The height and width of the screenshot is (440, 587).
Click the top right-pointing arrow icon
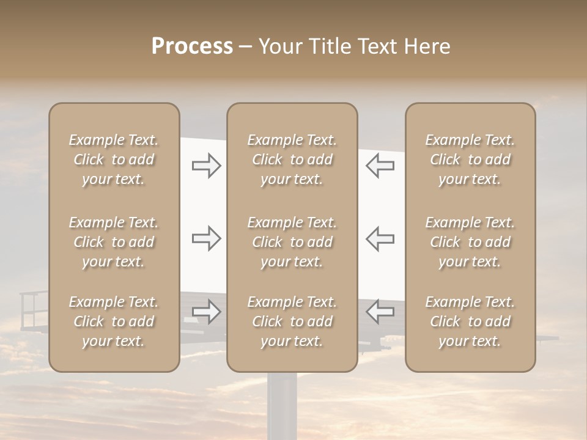pyautogui.click(x=206, y=166)
